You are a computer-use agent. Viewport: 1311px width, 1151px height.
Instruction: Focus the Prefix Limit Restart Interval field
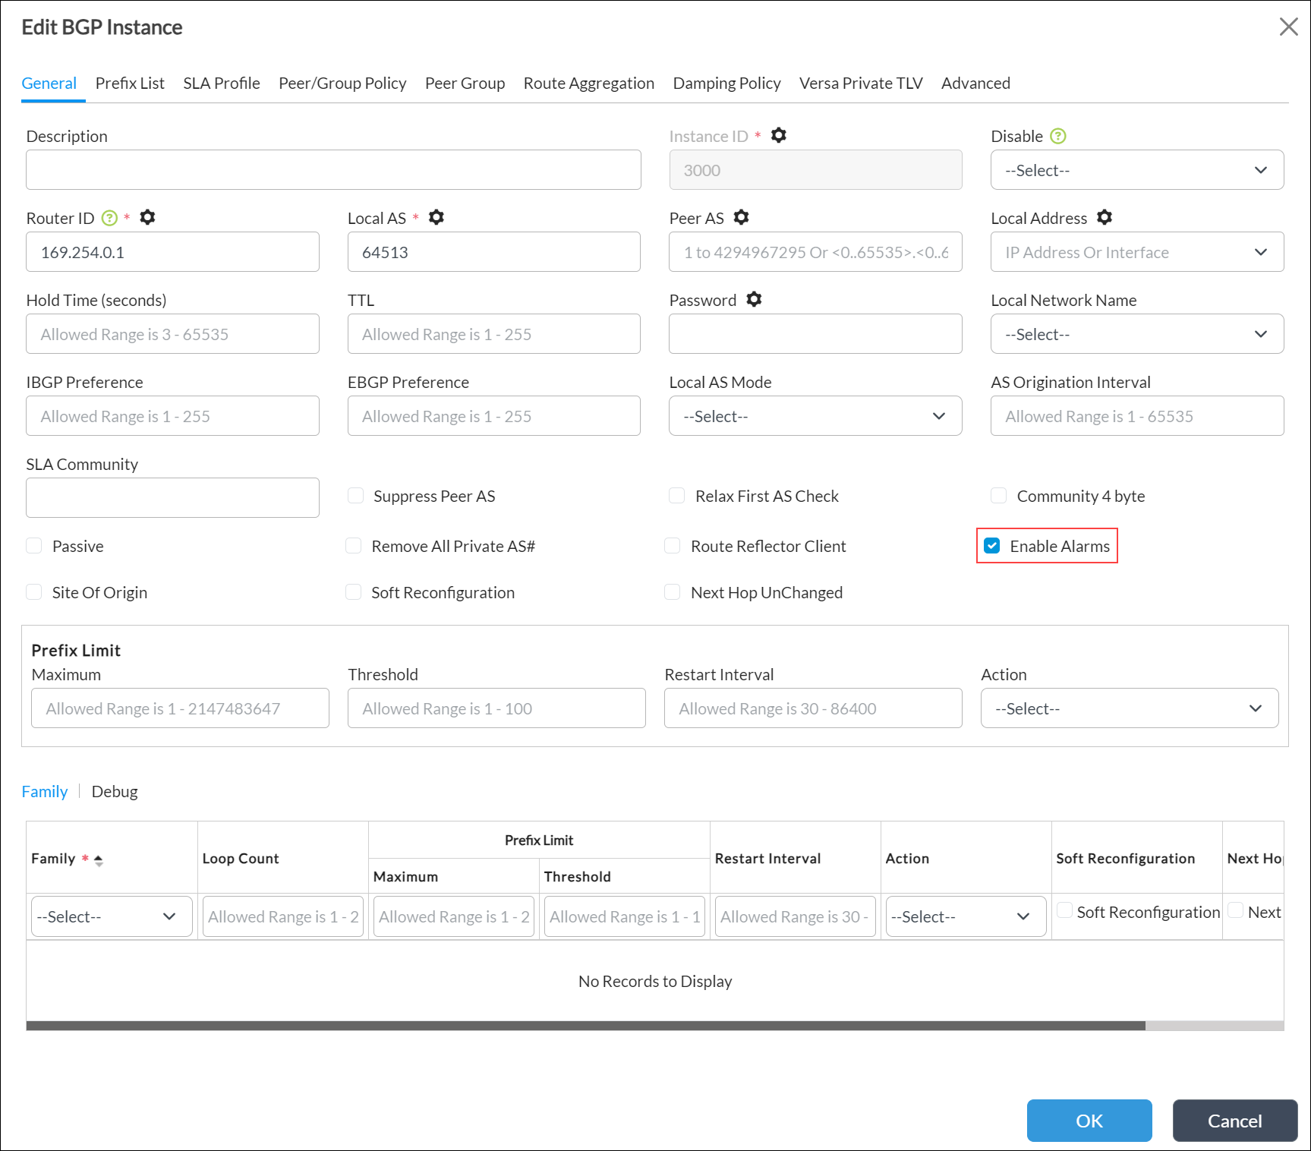pos(813,708)
